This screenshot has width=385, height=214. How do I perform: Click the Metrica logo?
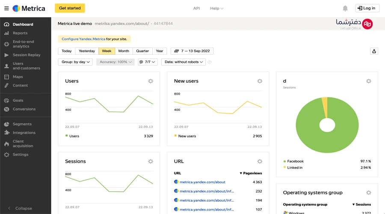[x=29, y=9]
